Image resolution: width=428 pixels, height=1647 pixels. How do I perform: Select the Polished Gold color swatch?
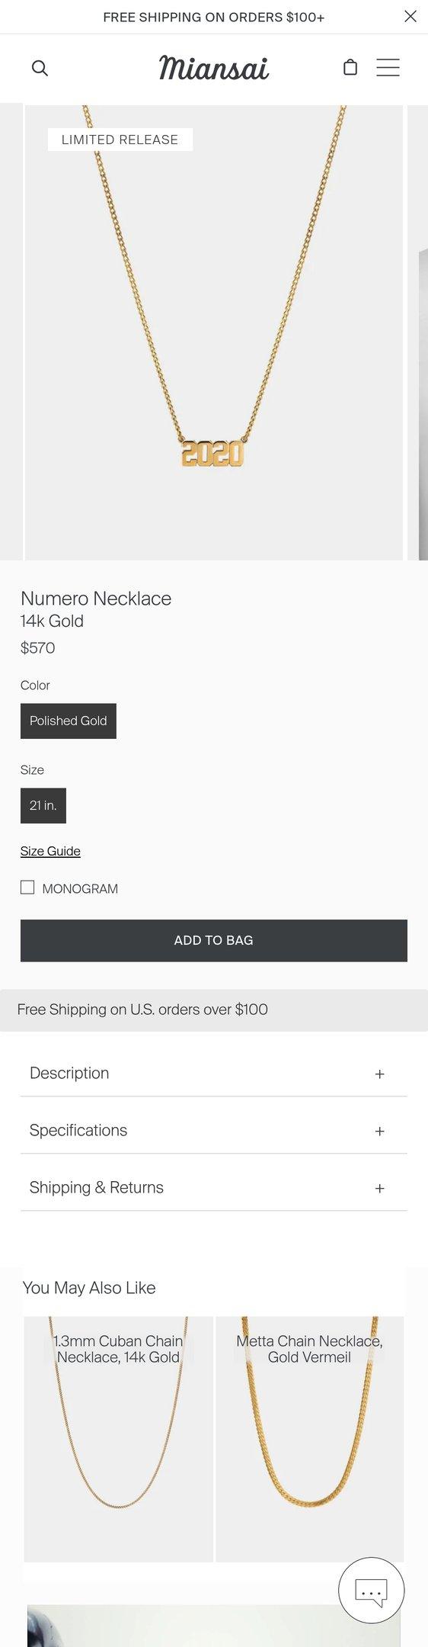tap(69, 721)
